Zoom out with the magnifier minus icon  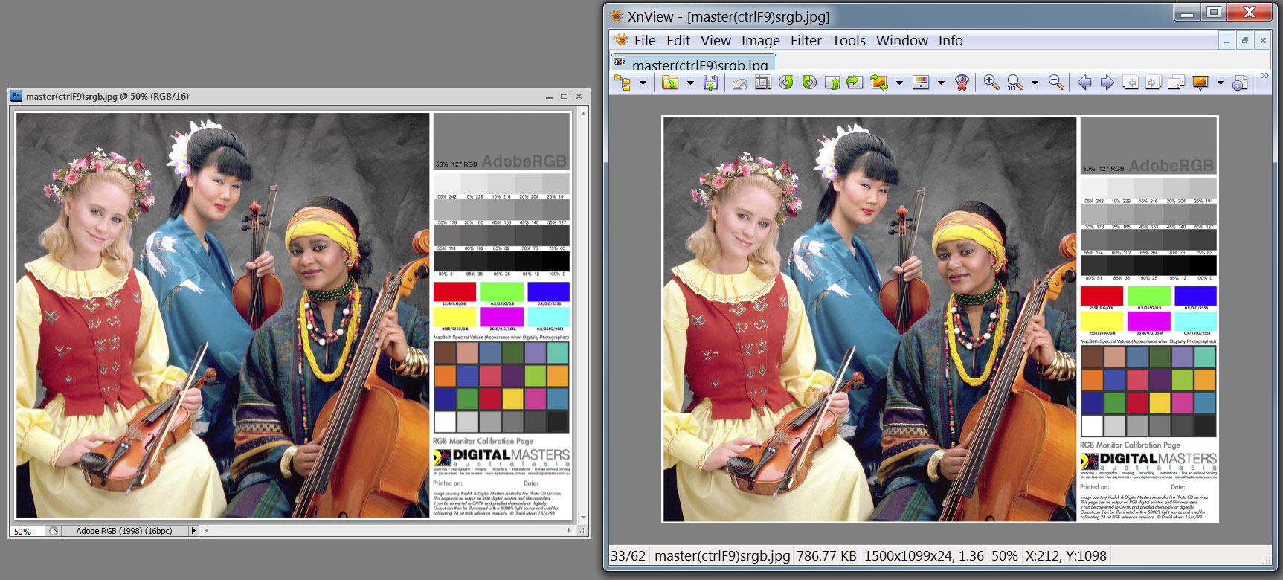tap(1056, 83)
